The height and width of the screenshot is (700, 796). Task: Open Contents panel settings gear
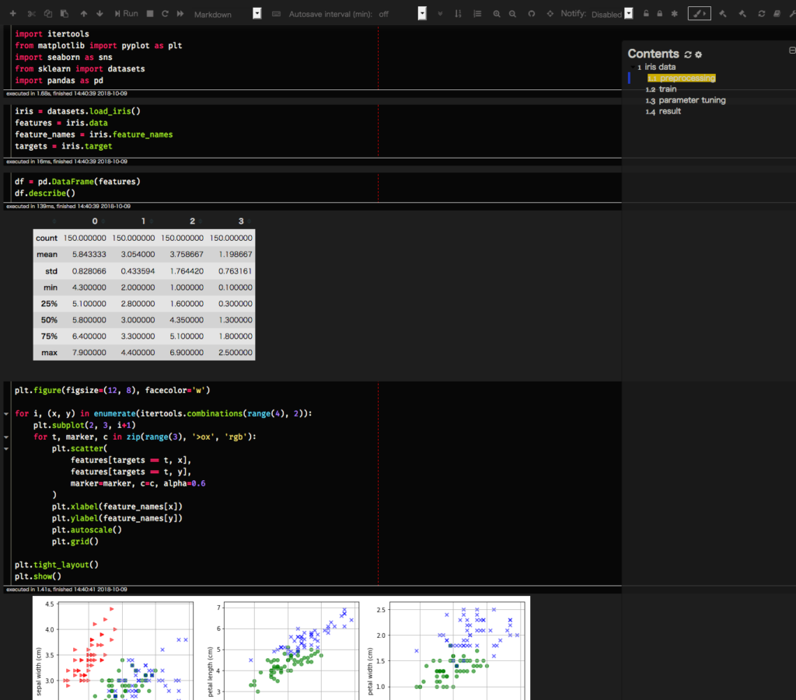pos(699,54)
